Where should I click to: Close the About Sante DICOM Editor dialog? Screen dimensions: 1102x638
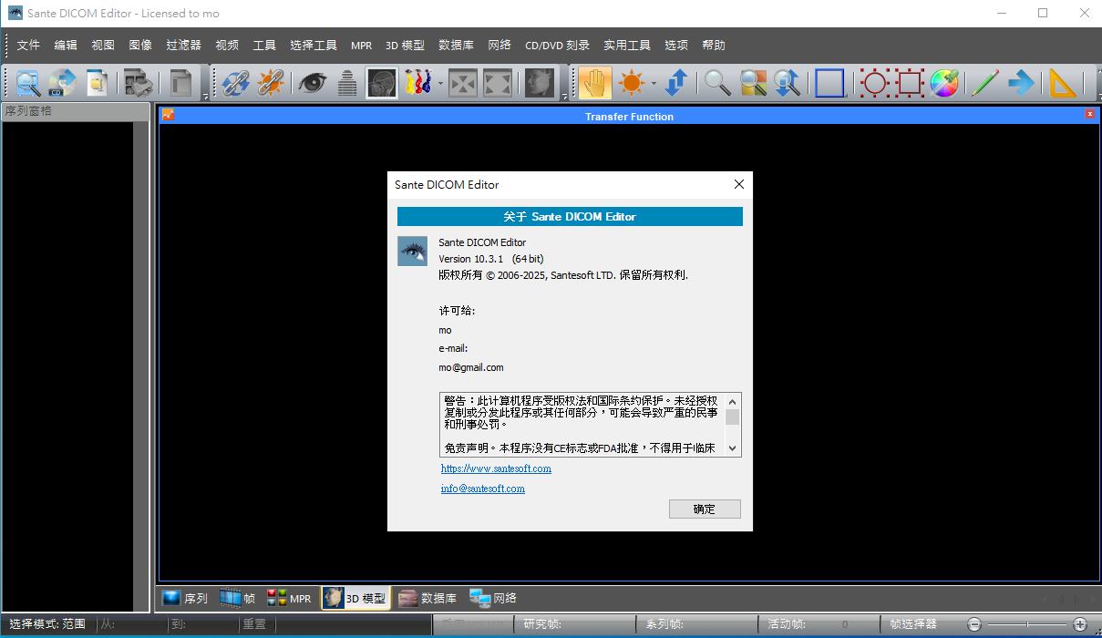[739, 184]
